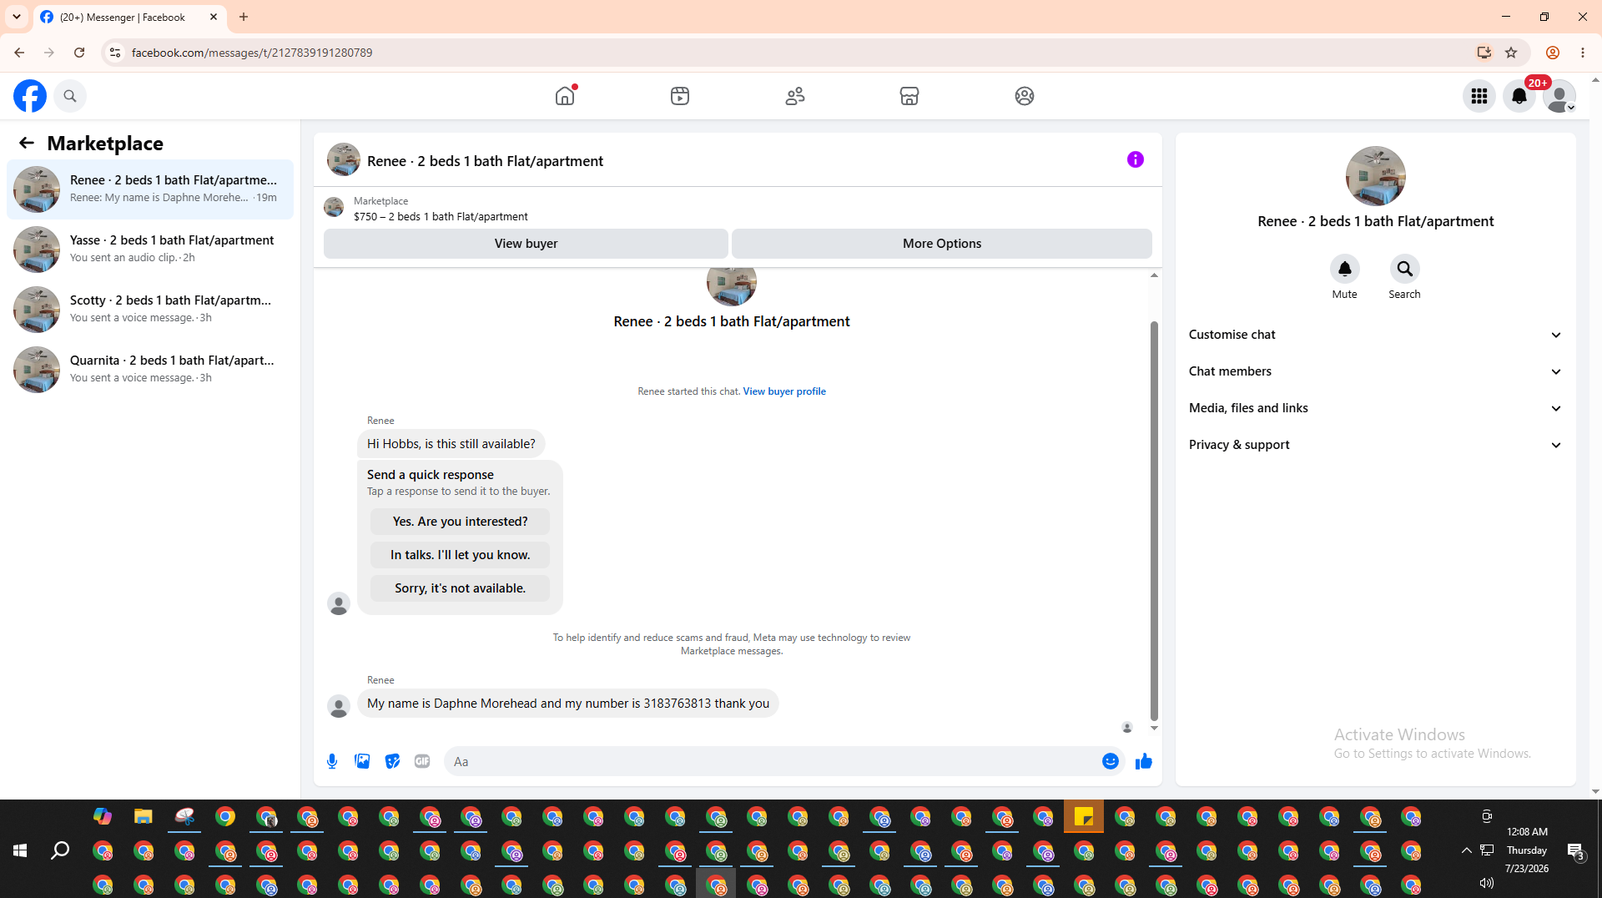Expand Chat members section

[1376, 371]
